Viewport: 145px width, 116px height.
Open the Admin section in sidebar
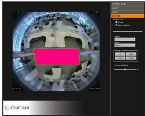(128, 12)
